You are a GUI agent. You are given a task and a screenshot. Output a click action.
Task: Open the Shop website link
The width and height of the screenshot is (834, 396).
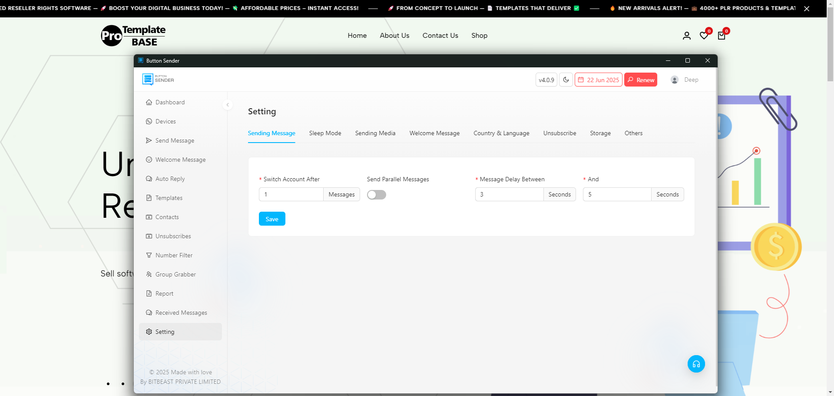tap(480, 36)
